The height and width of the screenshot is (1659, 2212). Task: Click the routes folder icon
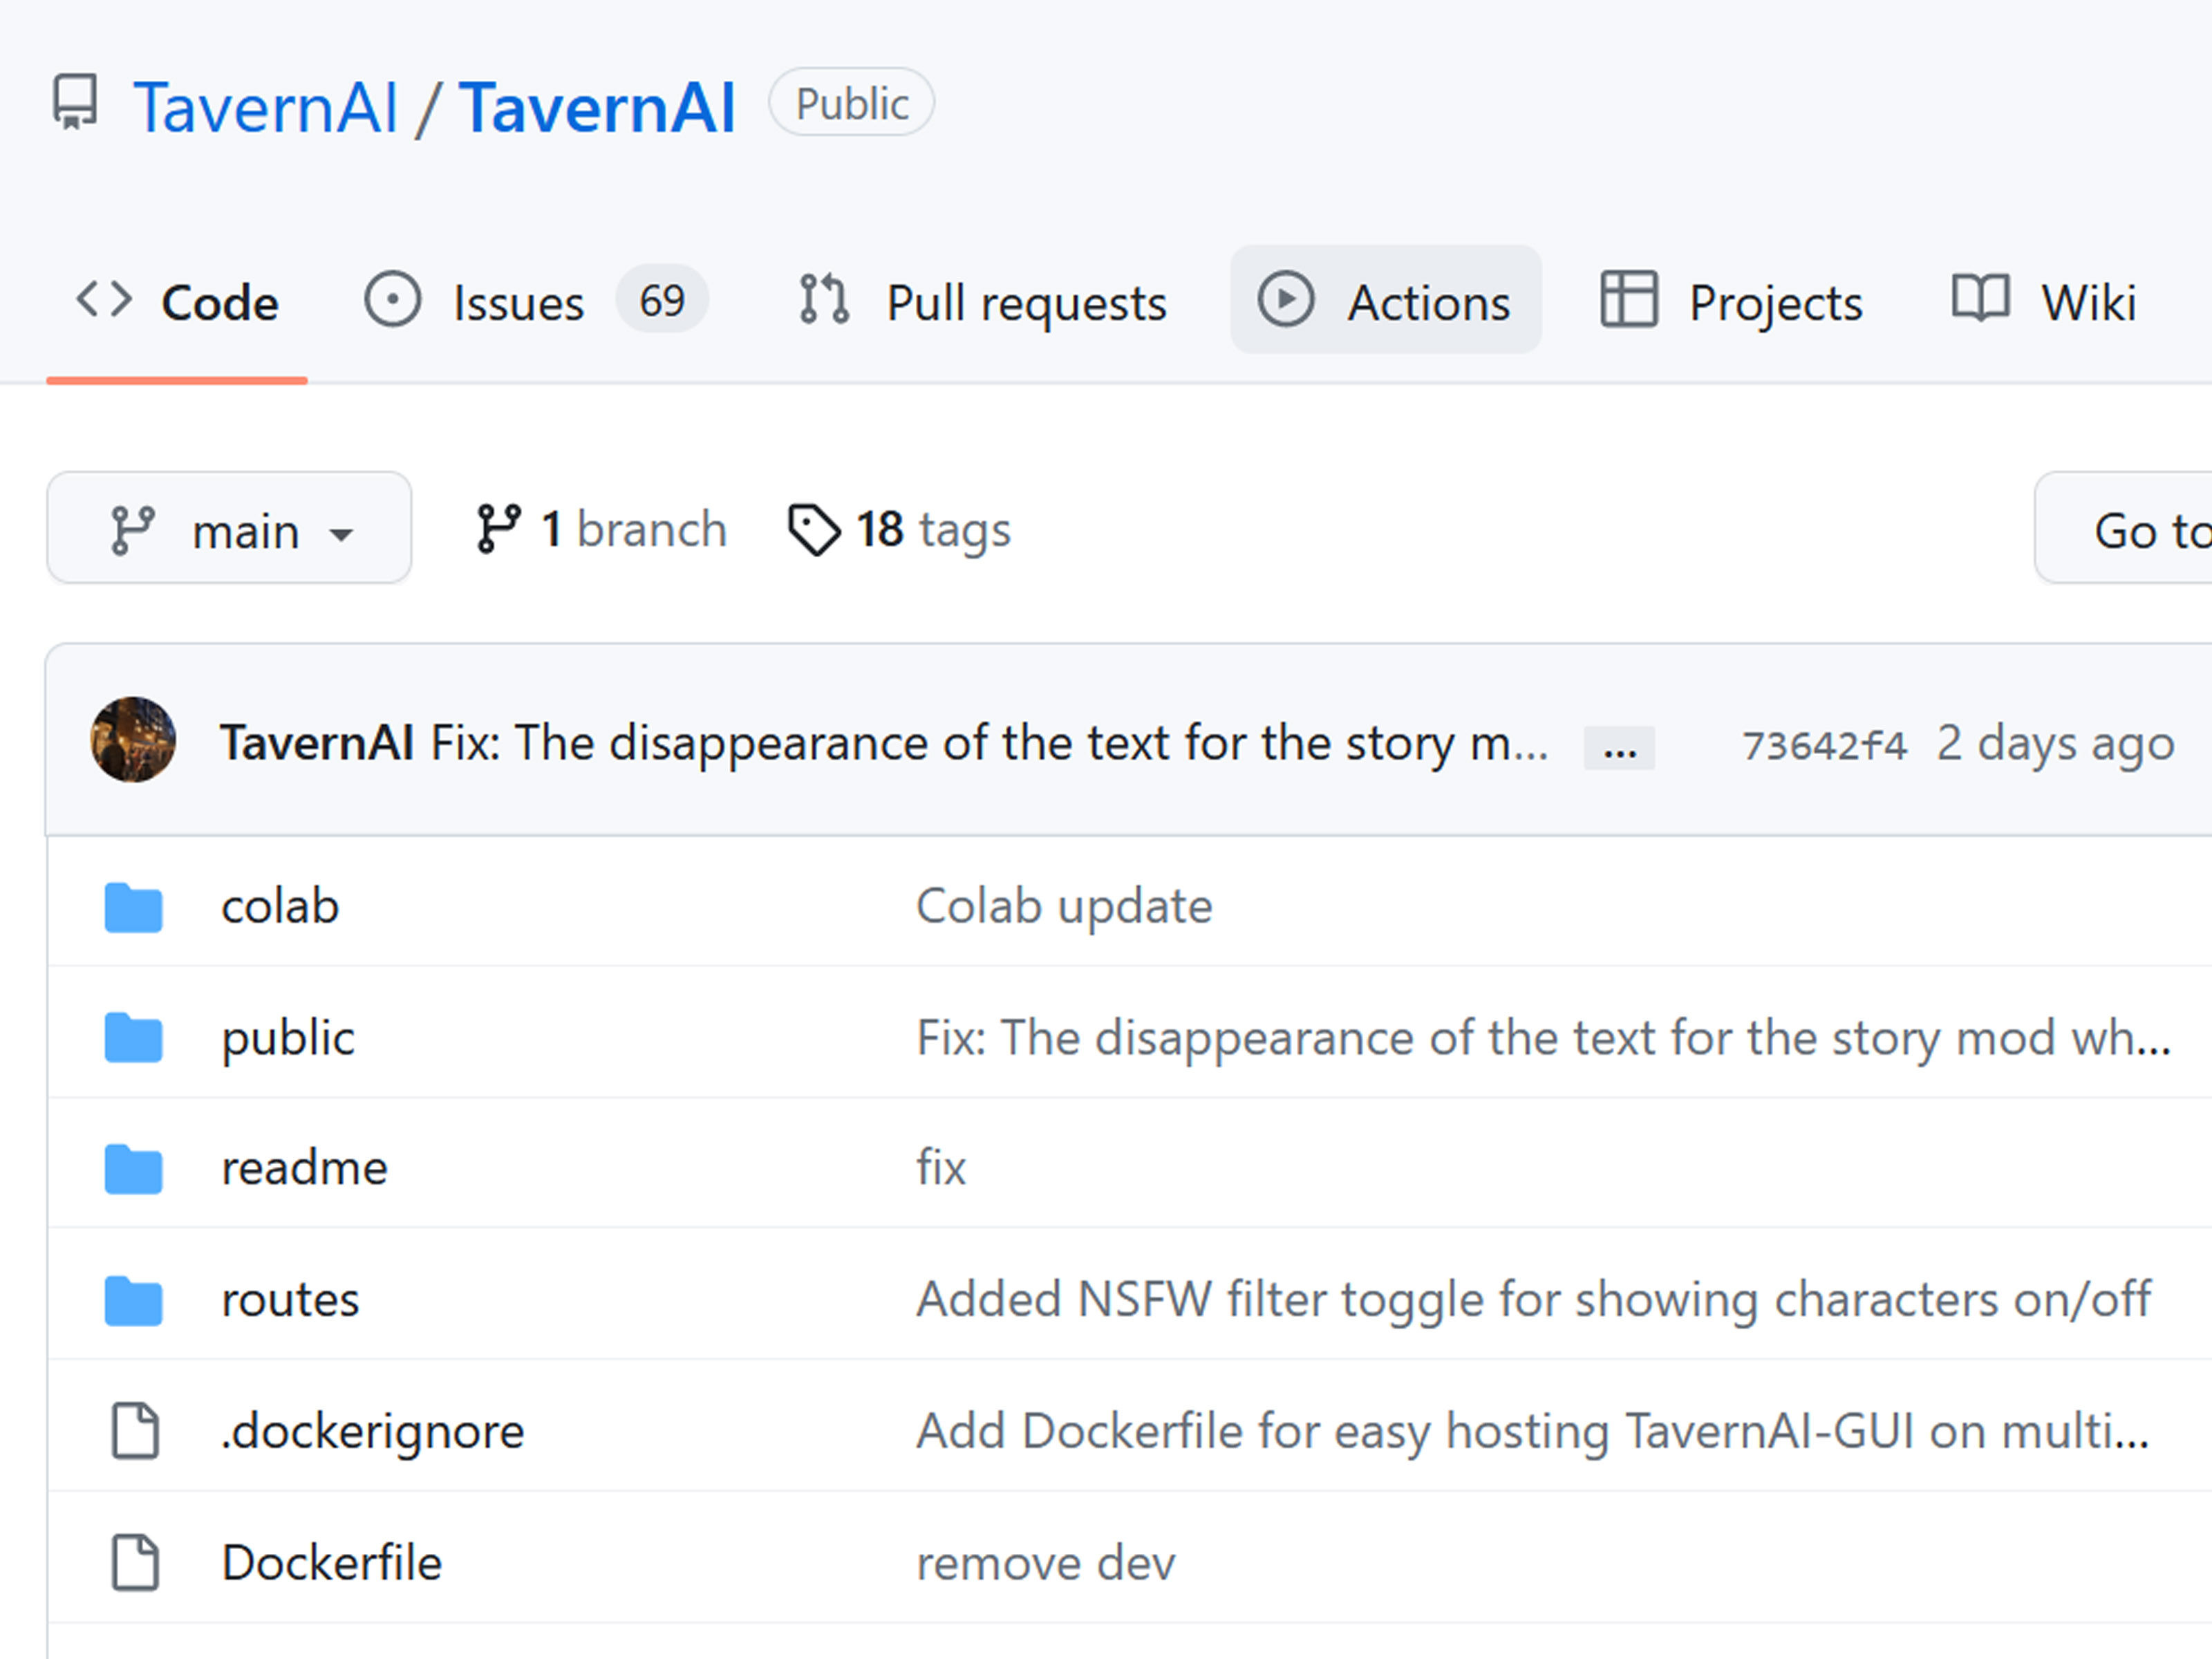133,1301
